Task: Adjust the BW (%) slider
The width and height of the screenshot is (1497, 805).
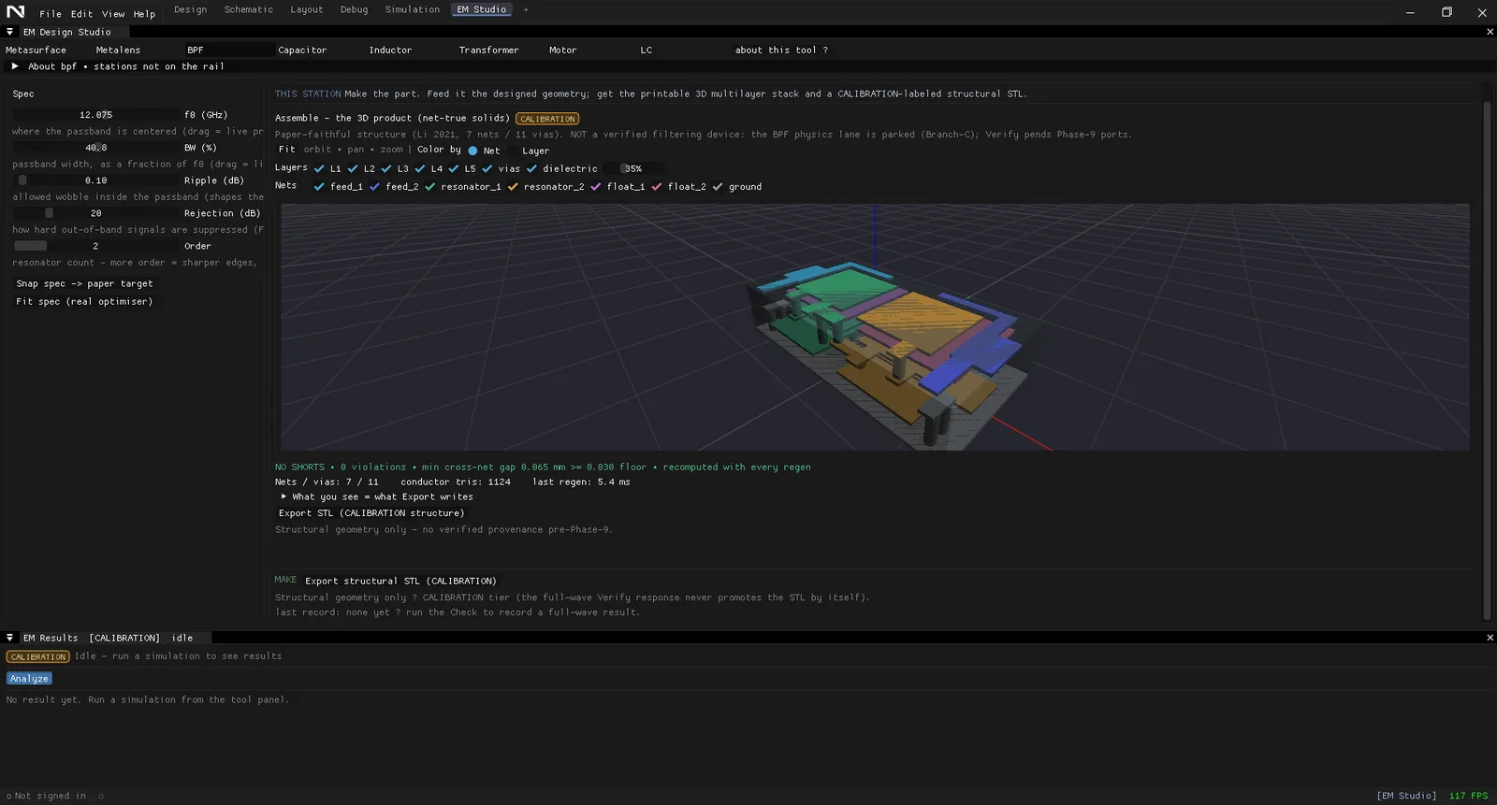Action: pos(95,148)
